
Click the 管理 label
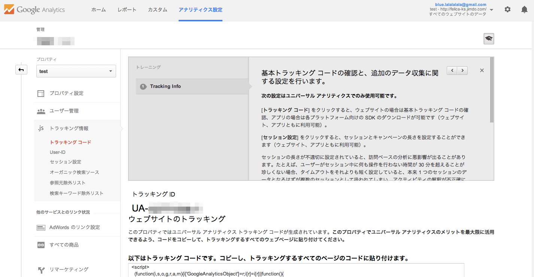(x=40, y=30)
